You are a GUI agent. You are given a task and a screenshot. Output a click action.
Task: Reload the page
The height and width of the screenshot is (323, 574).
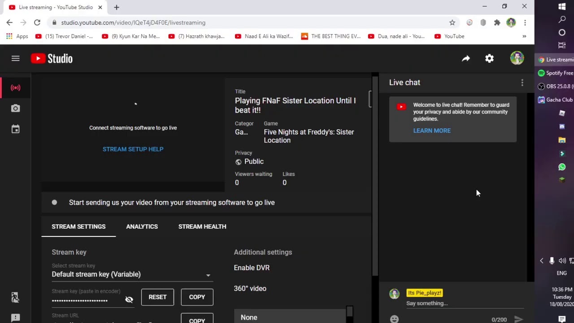click(37, 22)
